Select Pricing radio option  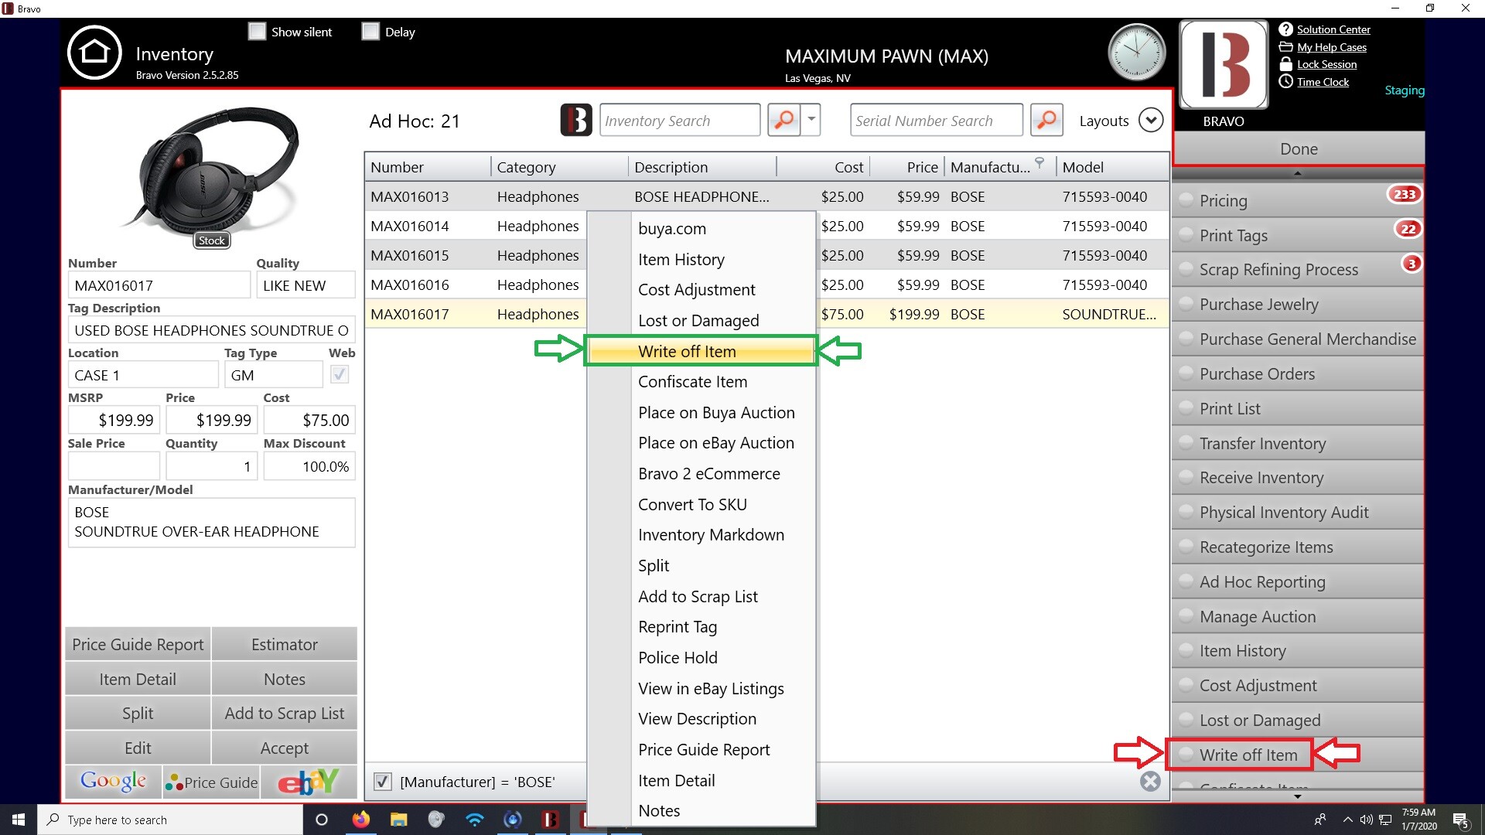coord(1186,200)
